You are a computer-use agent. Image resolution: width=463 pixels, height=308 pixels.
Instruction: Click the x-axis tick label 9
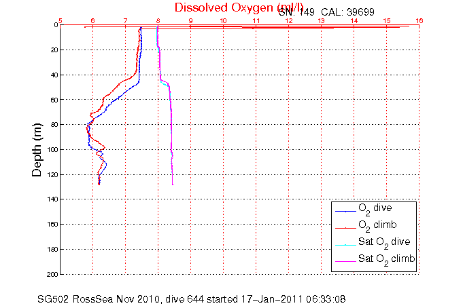191,20
